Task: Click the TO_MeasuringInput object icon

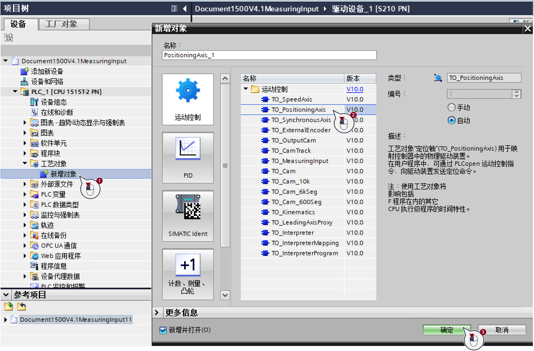Action: point(265,161)
